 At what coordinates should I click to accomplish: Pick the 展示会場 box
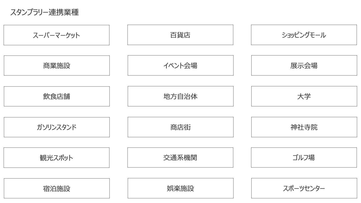304,66
